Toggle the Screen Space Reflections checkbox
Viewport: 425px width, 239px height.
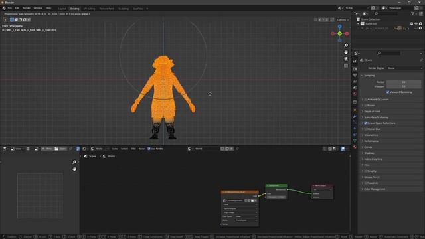click(x=365, y=123)
